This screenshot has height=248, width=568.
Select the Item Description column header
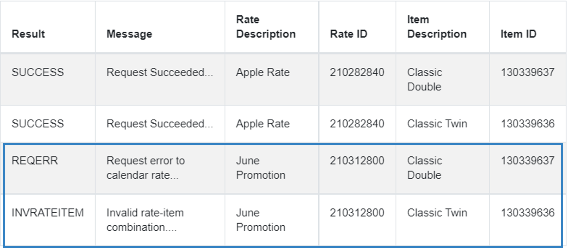437,27
